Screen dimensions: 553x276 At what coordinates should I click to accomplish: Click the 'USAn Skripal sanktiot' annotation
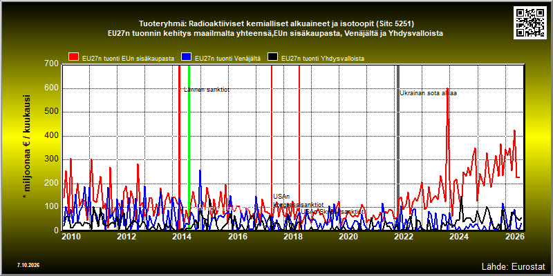coord(332,212)
